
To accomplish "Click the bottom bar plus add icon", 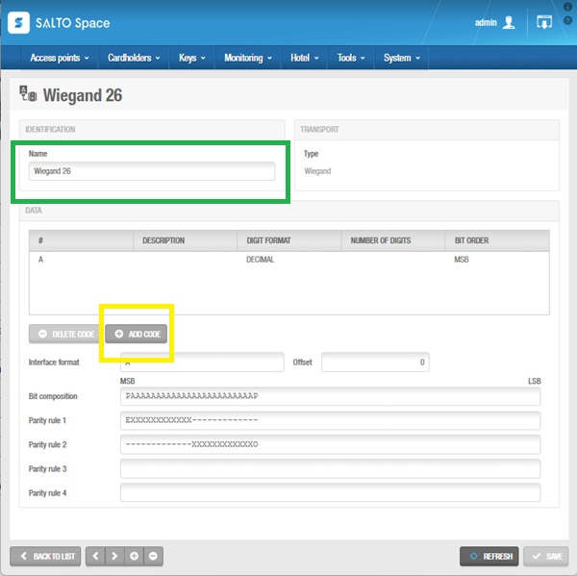I will [134, 556].
